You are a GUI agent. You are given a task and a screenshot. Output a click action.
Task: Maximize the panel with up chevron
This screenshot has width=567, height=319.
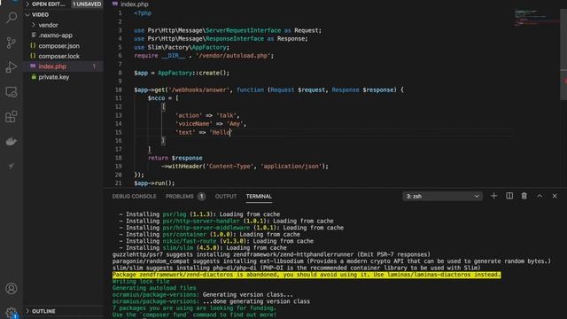540,196
